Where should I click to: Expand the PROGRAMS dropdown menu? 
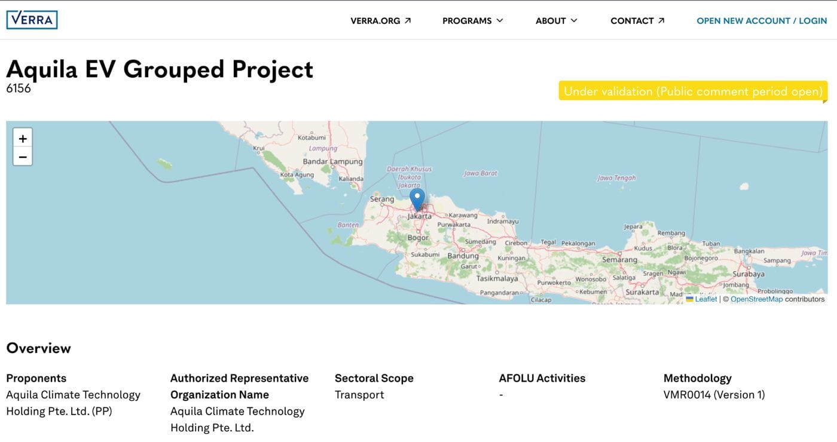(473, 21)
